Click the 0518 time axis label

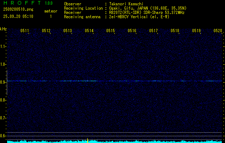[x=175, y=30]
